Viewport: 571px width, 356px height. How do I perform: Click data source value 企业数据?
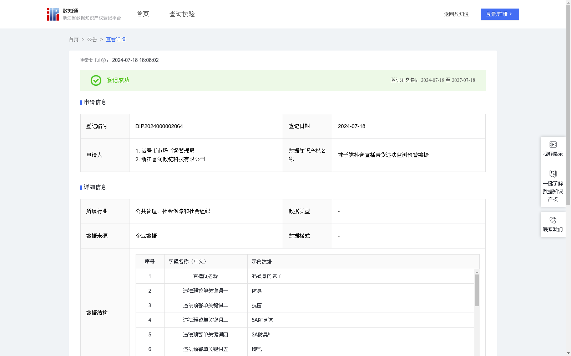(x=146, y=236)
